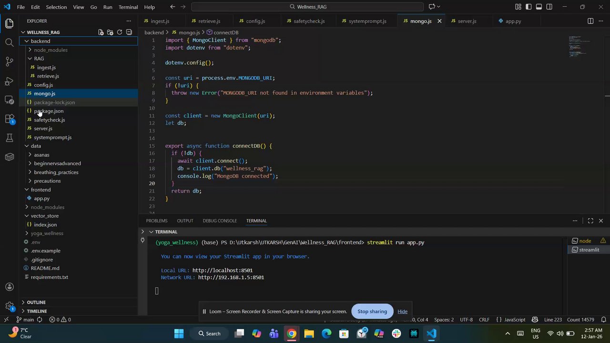Image resolution: width=610 pixels, height=343 pixels.
Task: Open editor more actions menu
Action: pos(601,21)
